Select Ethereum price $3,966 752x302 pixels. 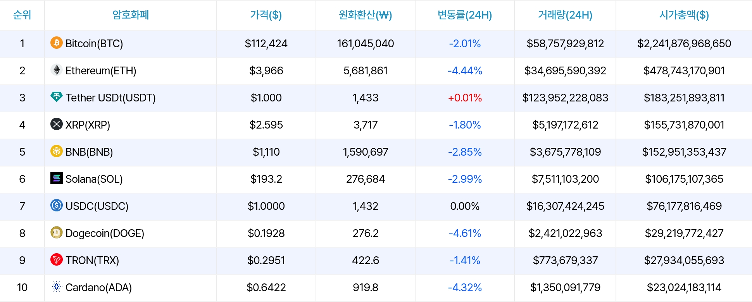click(266, 71)
